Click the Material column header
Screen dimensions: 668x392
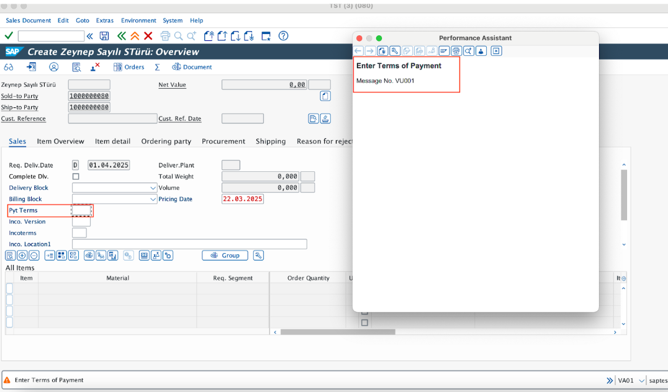point(117,278)
